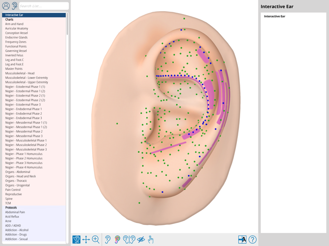Collapse the Charts section header
Image resolution: width=329 pixels, height=246 pixels.
(x=9, y=20)
